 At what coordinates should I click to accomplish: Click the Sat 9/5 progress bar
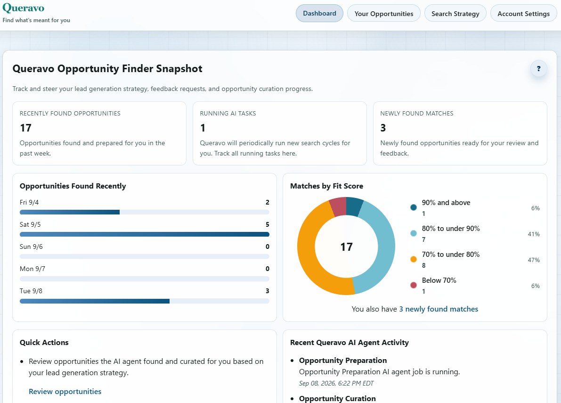[144, 234]
